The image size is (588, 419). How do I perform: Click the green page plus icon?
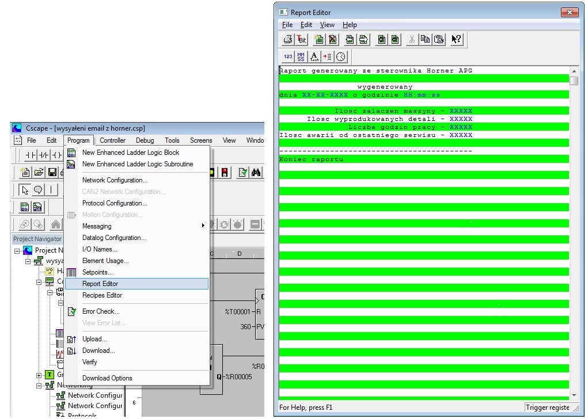(x=381, y=39)
